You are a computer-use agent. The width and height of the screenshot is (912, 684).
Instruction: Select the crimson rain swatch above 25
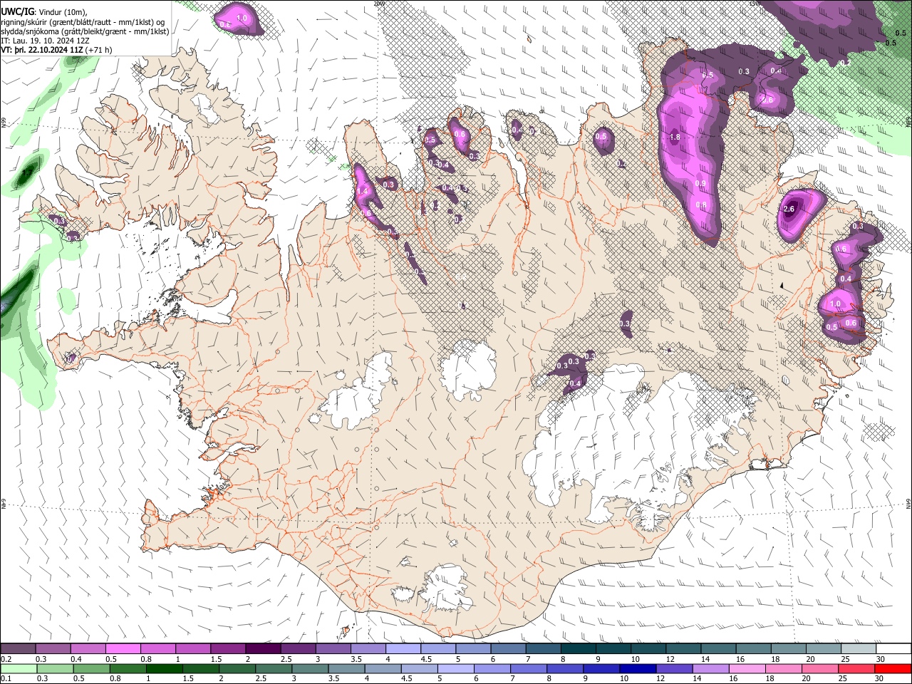pos(857,669)
